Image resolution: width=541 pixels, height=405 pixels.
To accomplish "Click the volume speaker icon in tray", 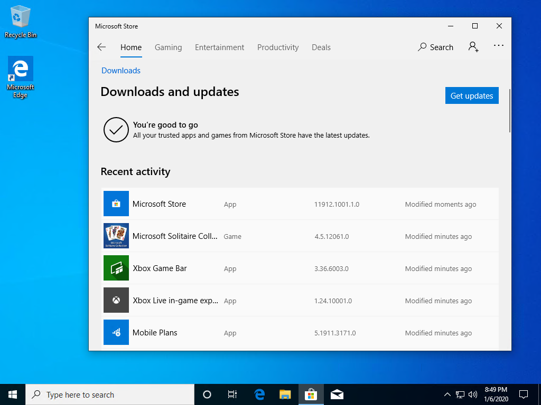I will click(x=472, y=394).
